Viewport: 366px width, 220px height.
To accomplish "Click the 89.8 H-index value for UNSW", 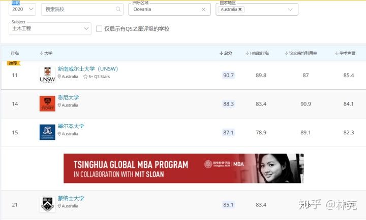I will (x=261, y=75).
